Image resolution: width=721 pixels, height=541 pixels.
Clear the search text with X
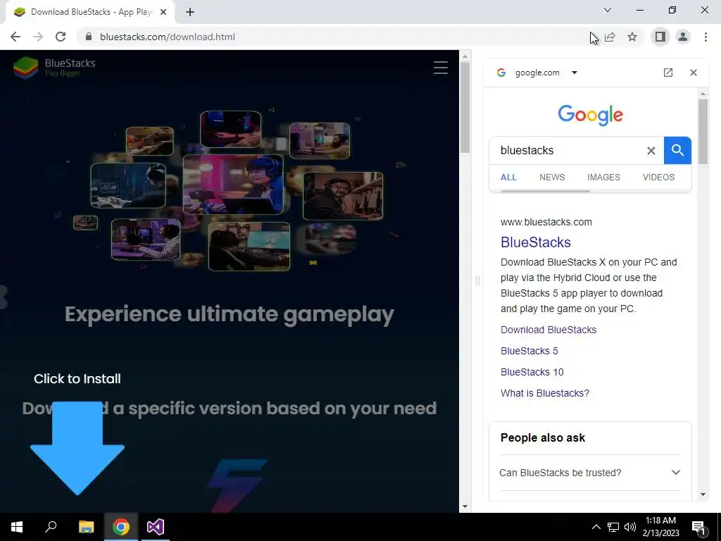(651, 151)
